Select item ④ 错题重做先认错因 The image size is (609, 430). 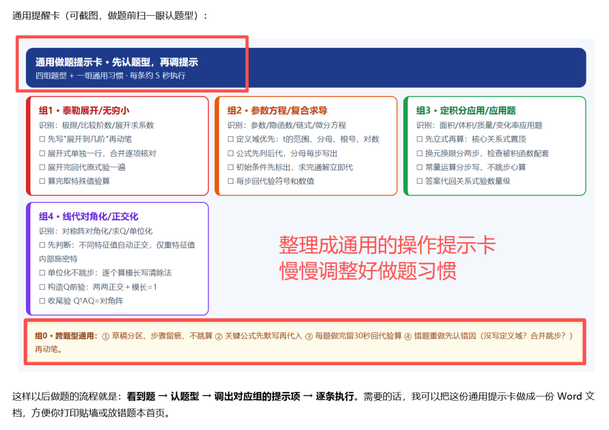point(440,336)
